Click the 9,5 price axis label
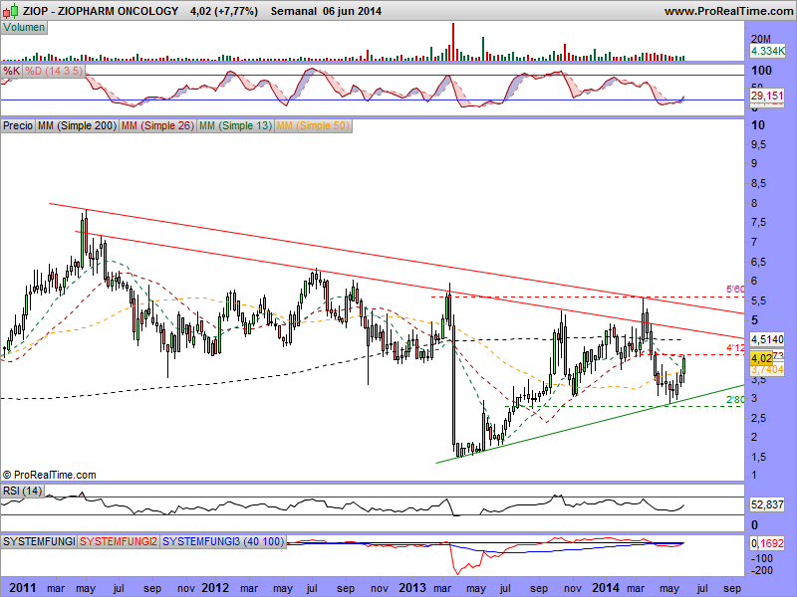This screenshot has height=597, width=797. coord(758,144)
